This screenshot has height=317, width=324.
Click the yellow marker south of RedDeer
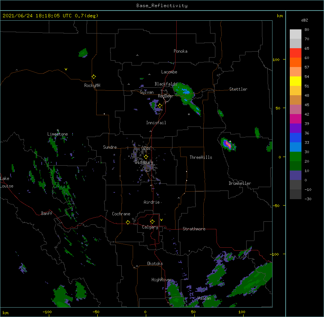tap(160, 106)
